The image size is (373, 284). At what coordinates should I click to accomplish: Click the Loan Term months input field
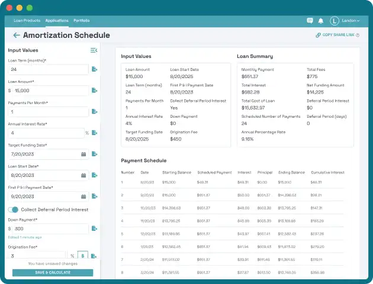click(x=49, y=69)
